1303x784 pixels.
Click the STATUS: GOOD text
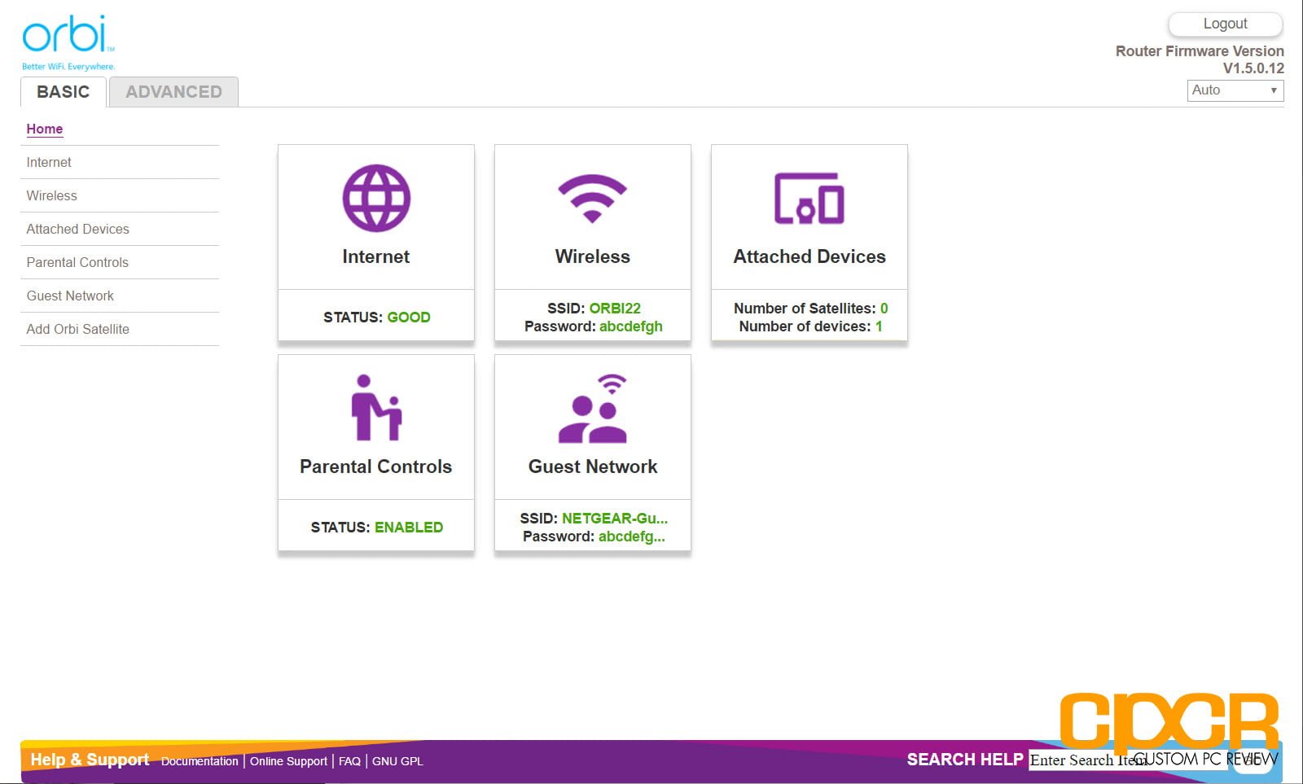coord(377,318)
